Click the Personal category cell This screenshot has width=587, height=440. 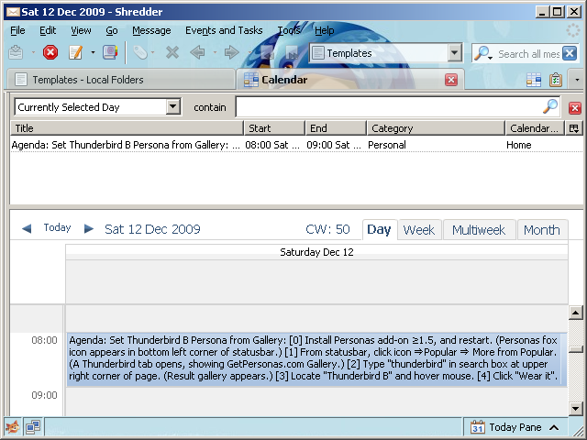387,145
